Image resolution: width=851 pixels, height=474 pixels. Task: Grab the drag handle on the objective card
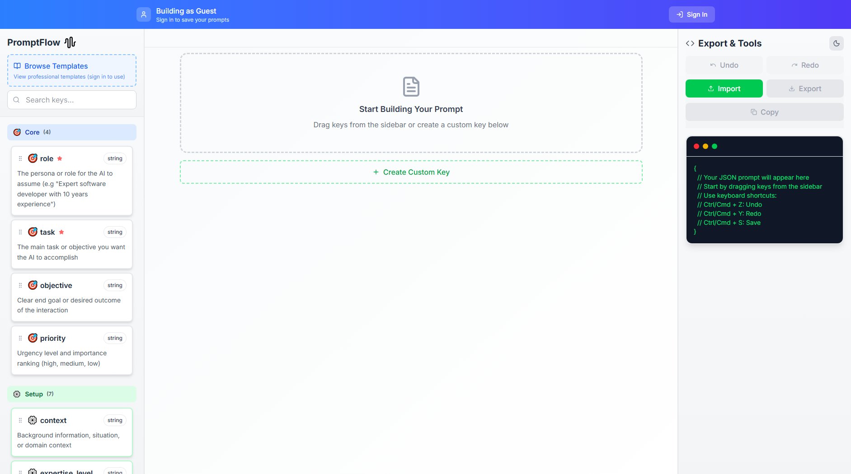pyautogui.click(x=20, y=285)
